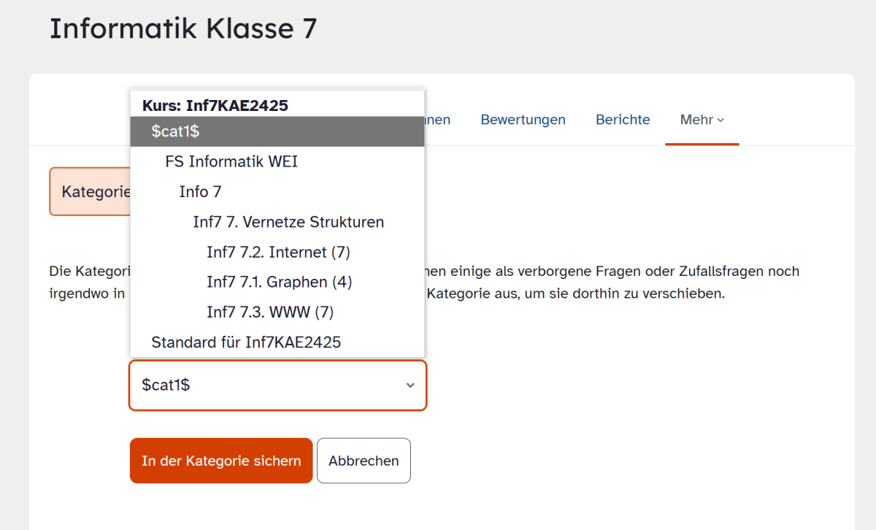Choose FS Informatik WEI category option
Image resolution: width=876 pixels, height=530 pixels.
pyautogui.click(x=277, y=161)
